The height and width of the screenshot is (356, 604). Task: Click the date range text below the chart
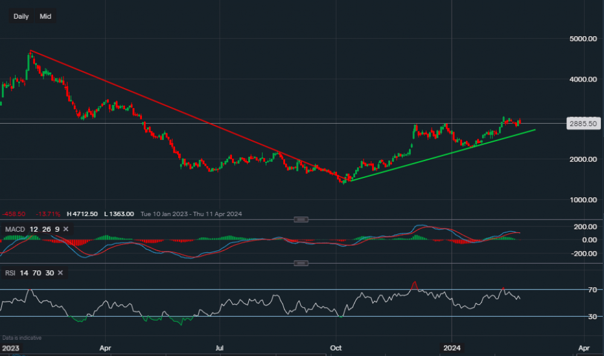point(191,214)
